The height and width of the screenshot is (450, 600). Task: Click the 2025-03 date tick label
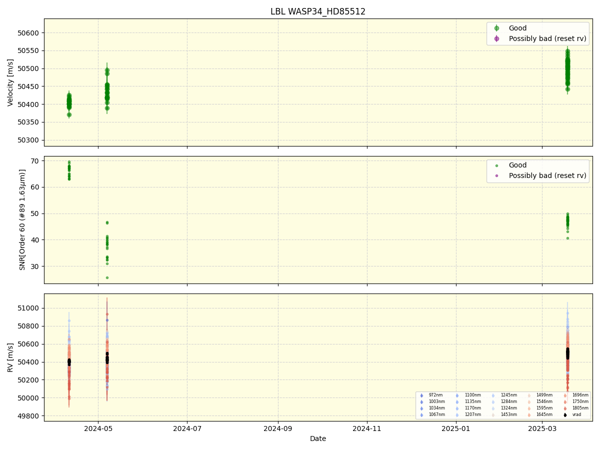point(542,428)
